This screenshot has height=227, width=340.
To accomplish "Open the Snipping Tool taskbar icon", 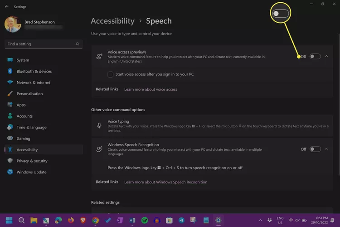I will [194, 220].
